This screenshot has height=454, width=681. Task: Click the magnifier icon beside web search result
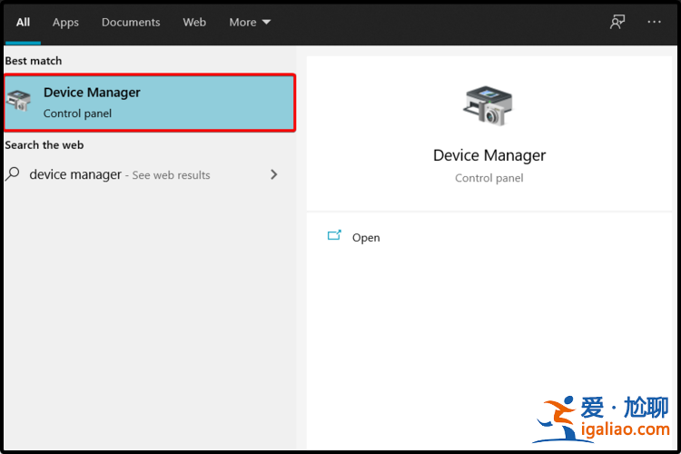tap(13, 174)
